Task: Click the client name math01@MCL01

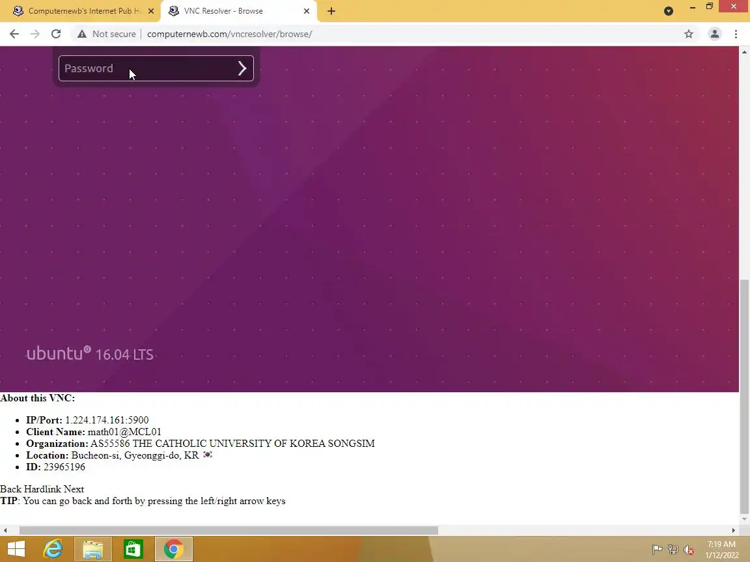Action: (x=124, y=432)
